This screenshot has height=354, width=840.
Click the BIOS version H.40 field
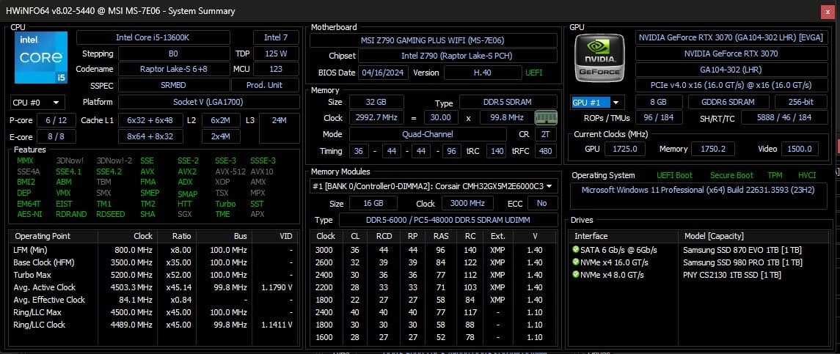[483, 73]
